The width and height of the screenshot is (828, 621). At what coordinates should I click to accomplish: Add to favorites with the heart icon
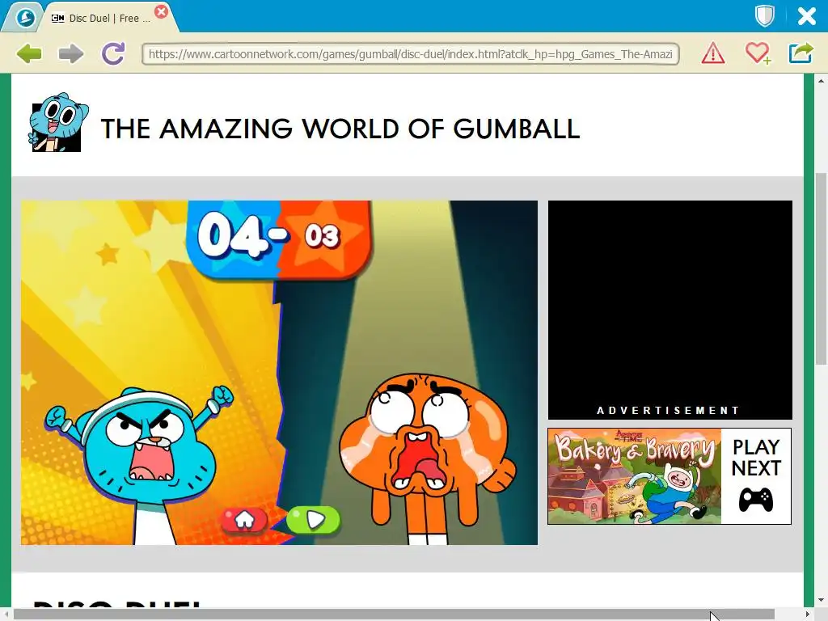(758, 53)
